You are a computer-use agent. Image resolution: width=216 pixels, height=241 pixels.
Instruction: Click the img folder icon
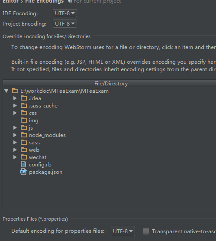tap(24, 120)
